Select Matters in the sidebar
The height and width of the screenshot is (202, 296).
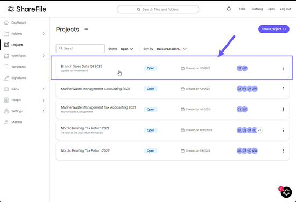(x=17, y=122)
